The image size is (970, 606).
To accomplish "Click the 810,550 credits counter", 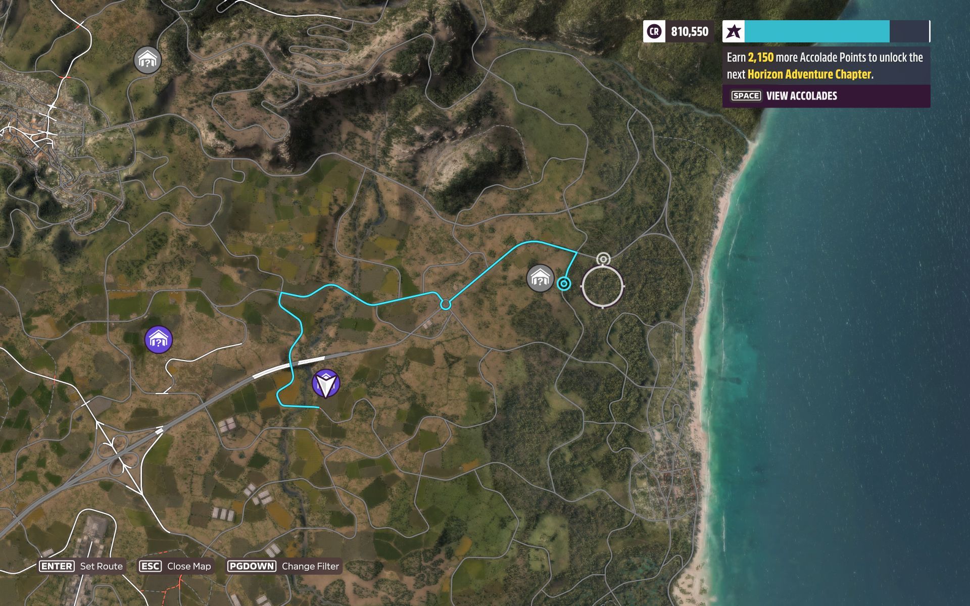I will (690, 31).
